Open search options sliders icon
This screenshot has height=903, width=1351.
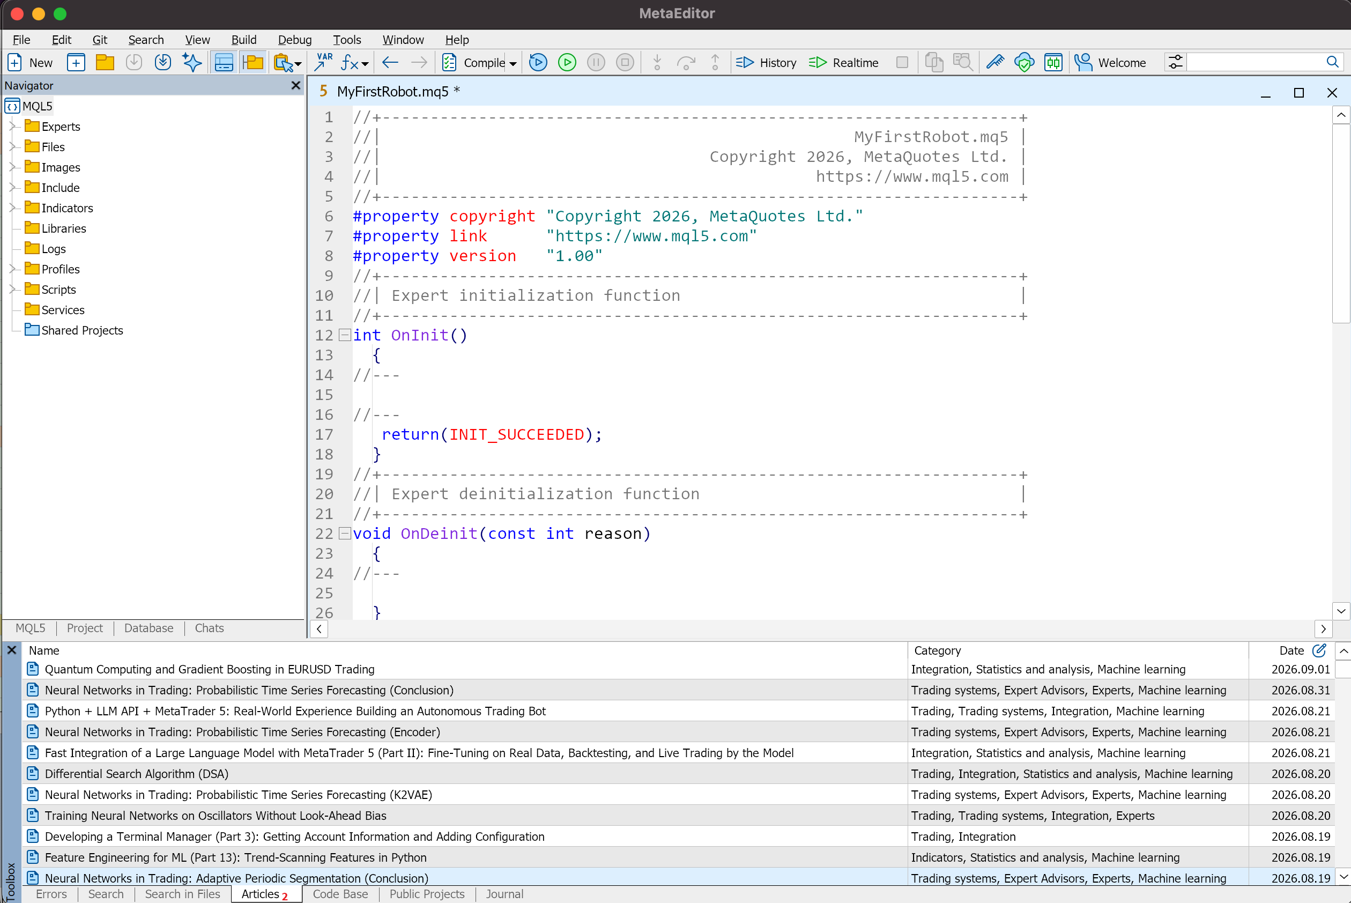point(1176,62)
